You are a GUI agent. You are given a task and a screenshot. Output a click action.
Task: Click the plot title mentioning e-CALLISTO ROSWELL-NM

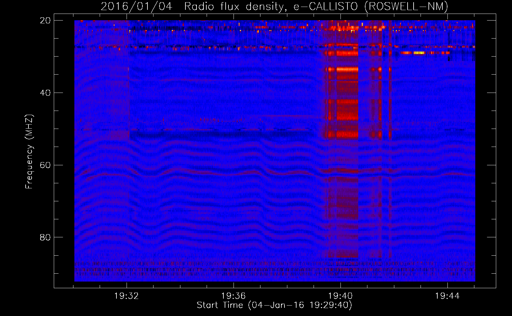(274, 6)
